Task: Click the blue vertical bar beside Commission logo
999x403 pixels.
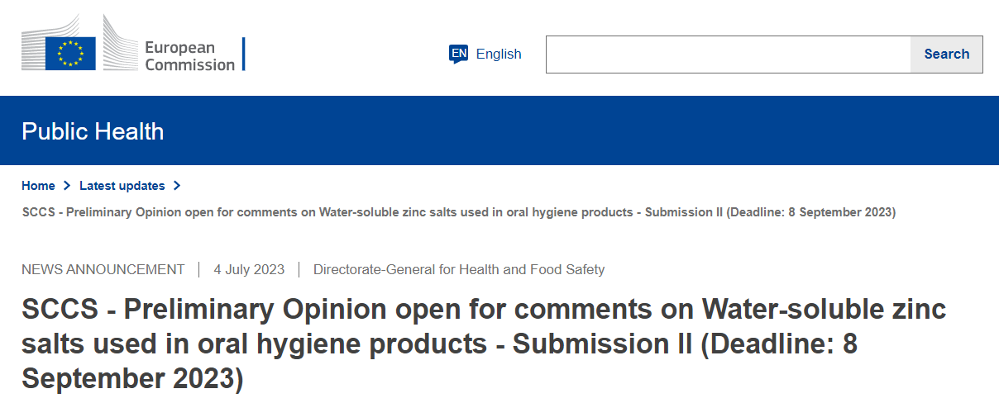Action: point(244,54)
